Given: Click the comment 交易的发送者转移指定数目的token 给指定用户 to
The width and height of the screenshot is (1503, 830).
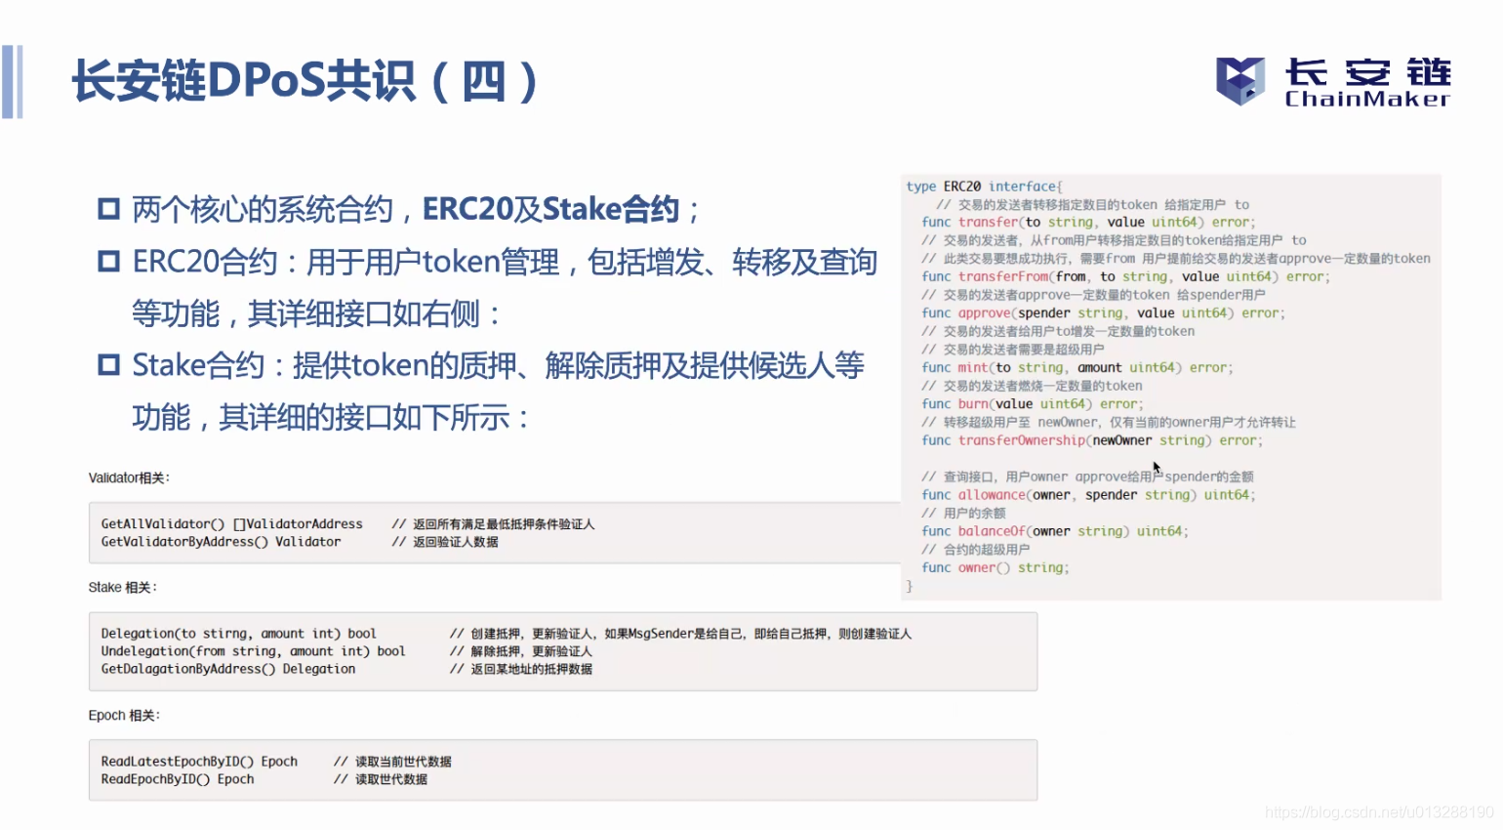Looking at the screenshot, I should pyautogui.click(x=1092, y=205).
